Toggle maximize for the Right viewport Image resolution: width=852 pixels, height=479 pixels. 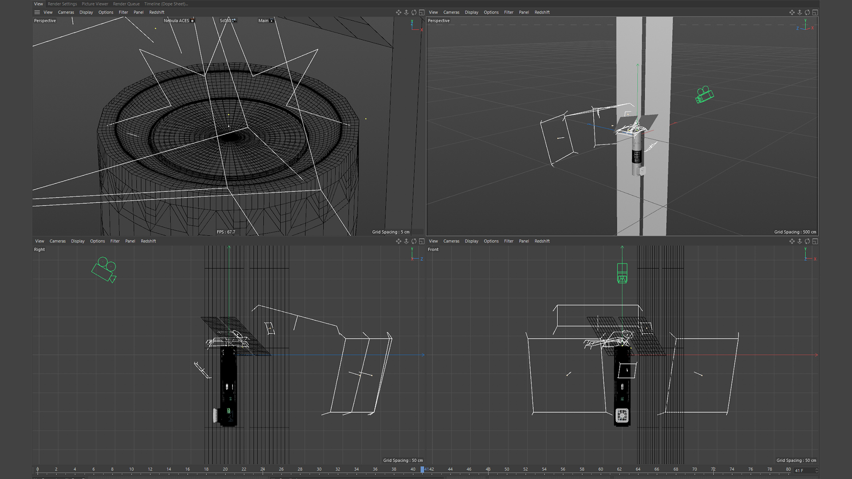point(422,241)
